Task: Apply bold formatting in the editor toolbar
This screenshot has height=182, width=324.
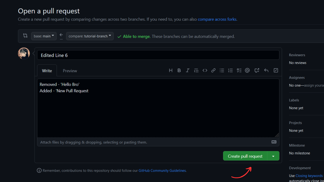Action: [179, 71]
